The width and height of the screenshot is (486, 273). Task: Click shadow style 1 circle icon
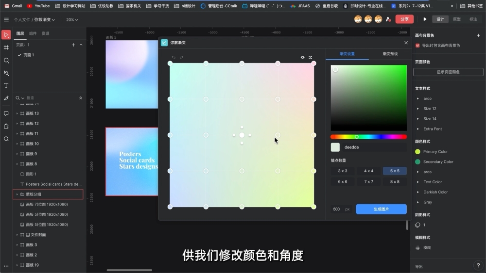click(x=417, y=225)
